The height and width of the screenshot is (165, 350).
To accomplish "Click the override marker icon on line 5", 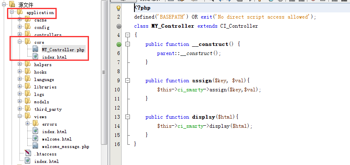I will [x=119, y=44].
